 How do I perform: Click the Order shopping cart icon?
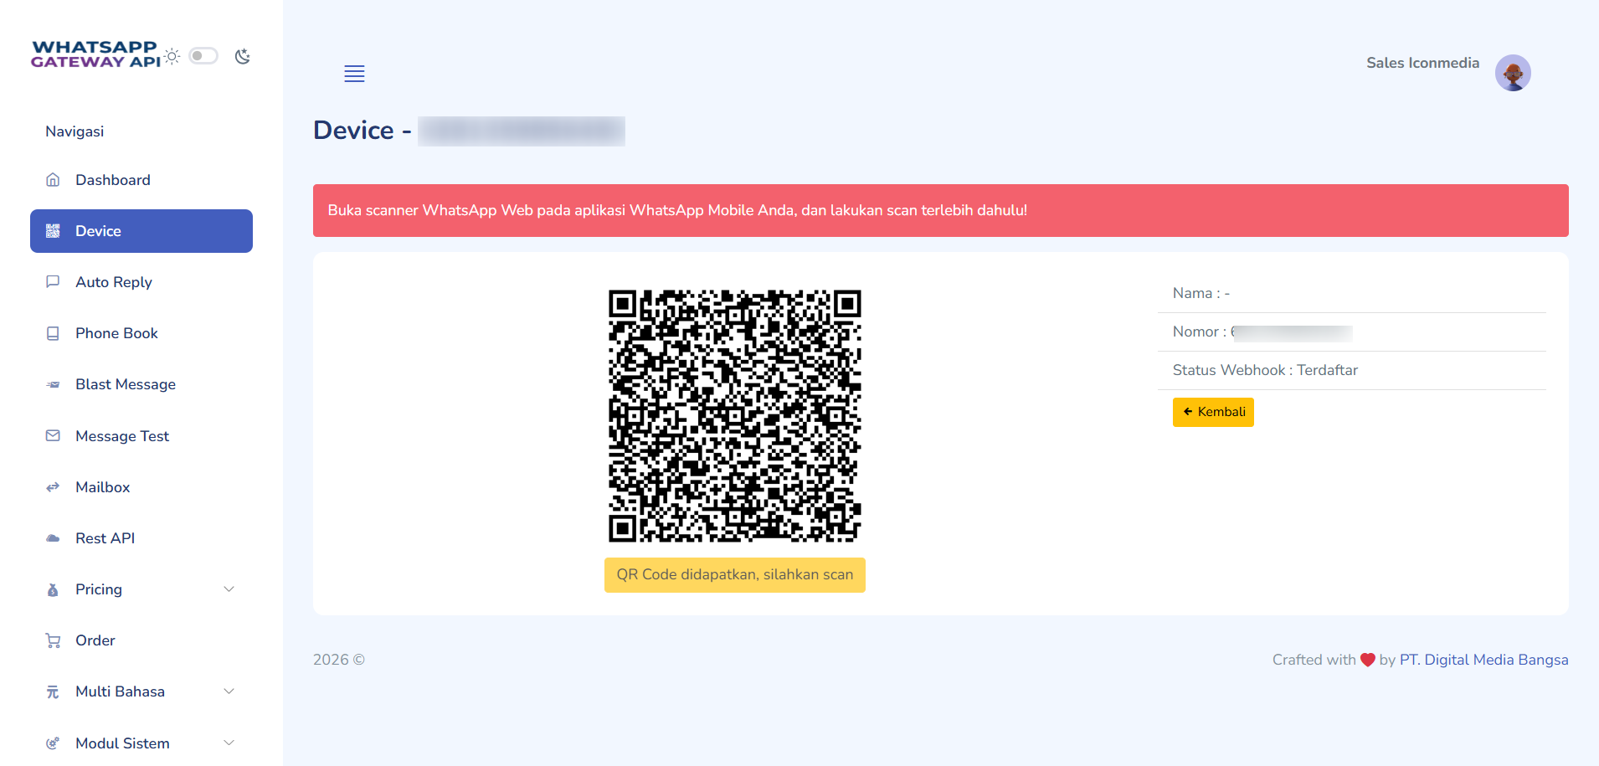[53, 640]
